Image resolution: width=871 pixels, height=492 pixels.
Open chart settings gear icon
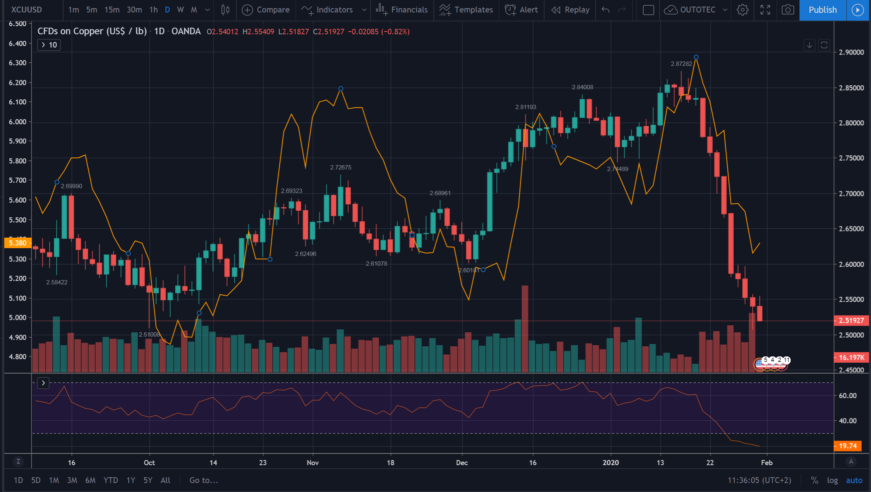[742, 10]
